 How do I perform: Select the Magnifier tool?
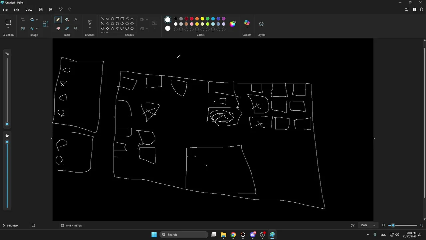(76, 28)
